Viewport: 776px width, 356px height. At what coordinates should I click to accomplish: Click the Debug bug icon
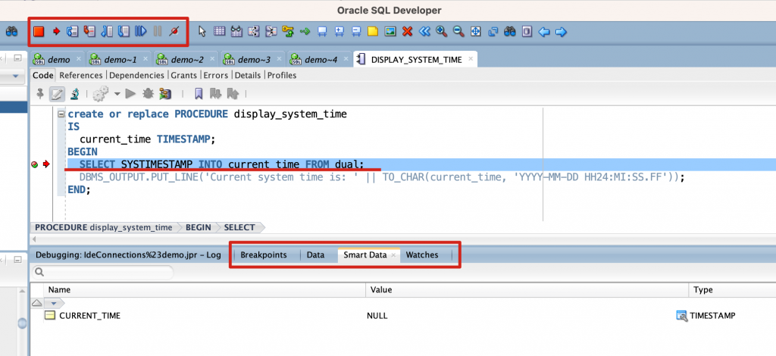(x=148, y=93)
